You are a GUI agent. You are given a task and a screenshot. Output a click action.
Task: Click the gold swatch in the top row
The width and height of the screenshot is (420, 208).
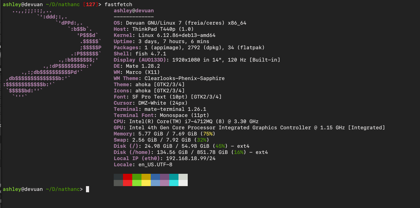coord(146,177)
